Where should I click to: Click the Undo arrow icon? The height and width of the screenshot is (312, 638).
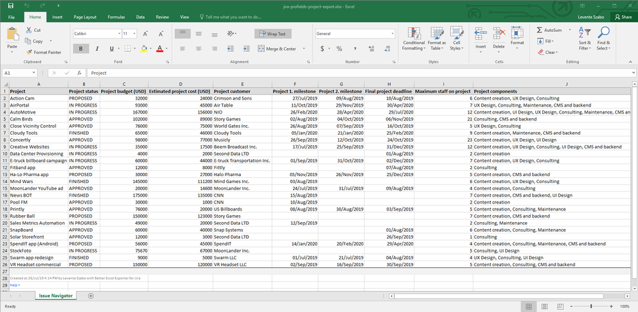pyautogui.click(x=26, y=6)
